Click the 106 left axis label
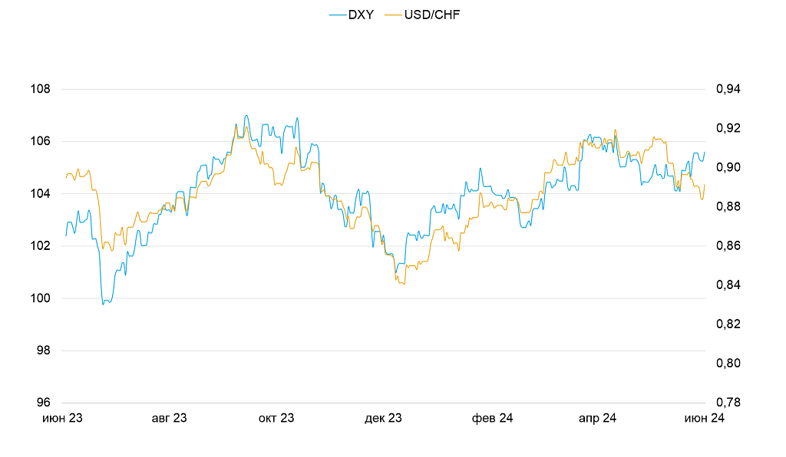This screenshot has width=786, height=457. [x=40, y=141]
